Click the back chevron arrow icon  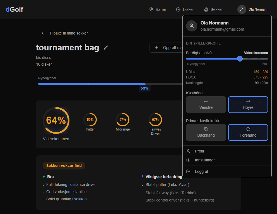[x=43, y=33]
